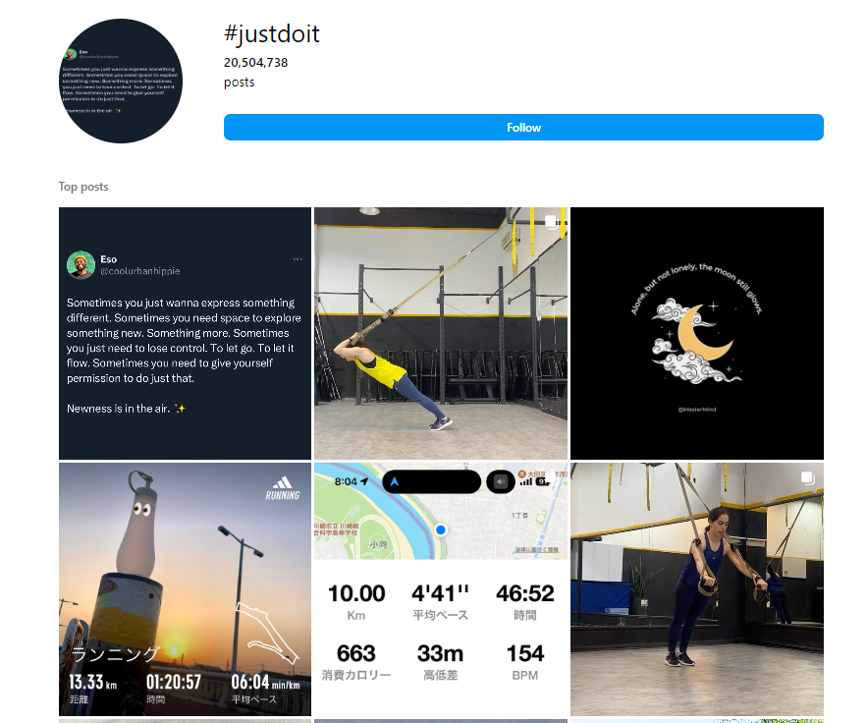The width and height of the screenshot is (867, 723).
Task: Open the 10.00 Km run stats post
Action: tap(441, 589)
